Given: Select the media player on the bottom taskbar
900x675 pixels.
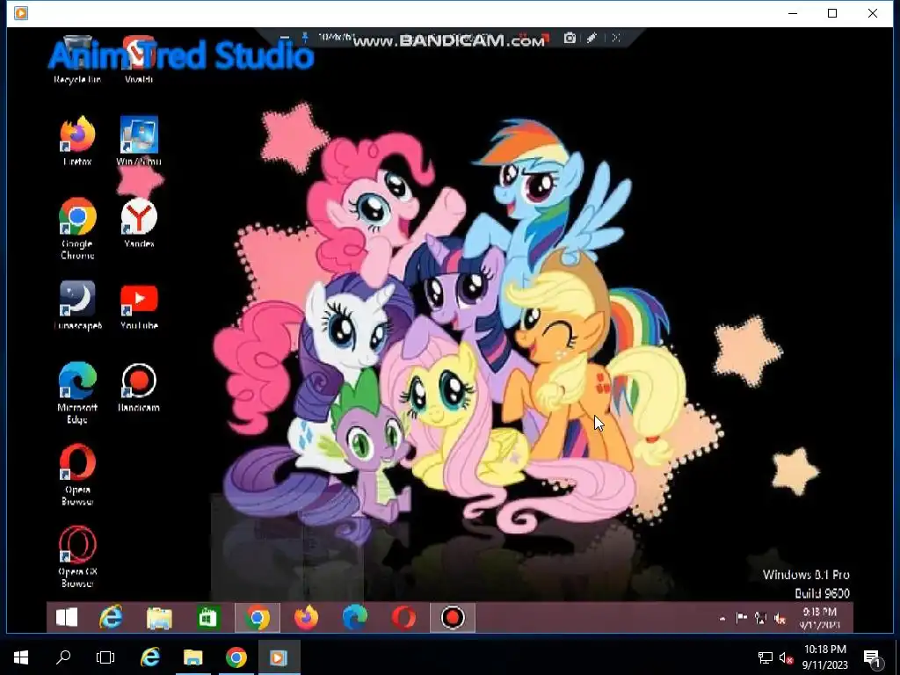Looking at the screenshot, I should point(279,657).
